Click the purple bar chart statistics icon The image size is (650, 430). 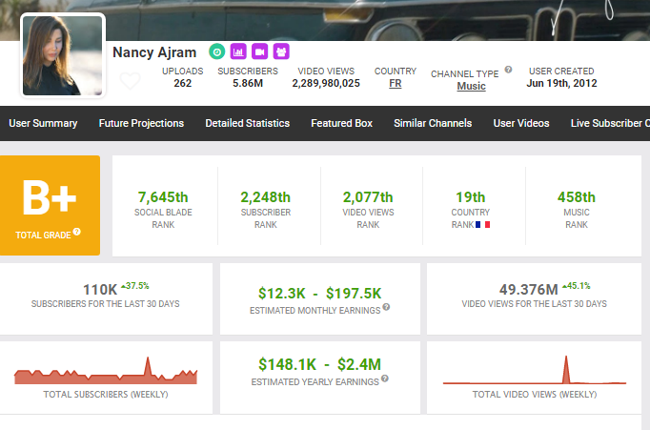pos(238,51)
